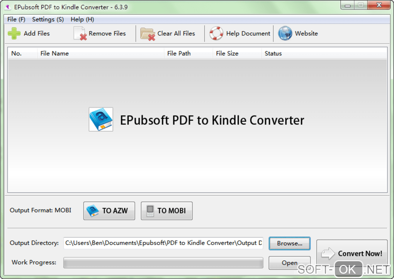The width and height of the screenshot is (394, 279).
Task: Click the Add Files toolbar label
Action: (37, 34)
